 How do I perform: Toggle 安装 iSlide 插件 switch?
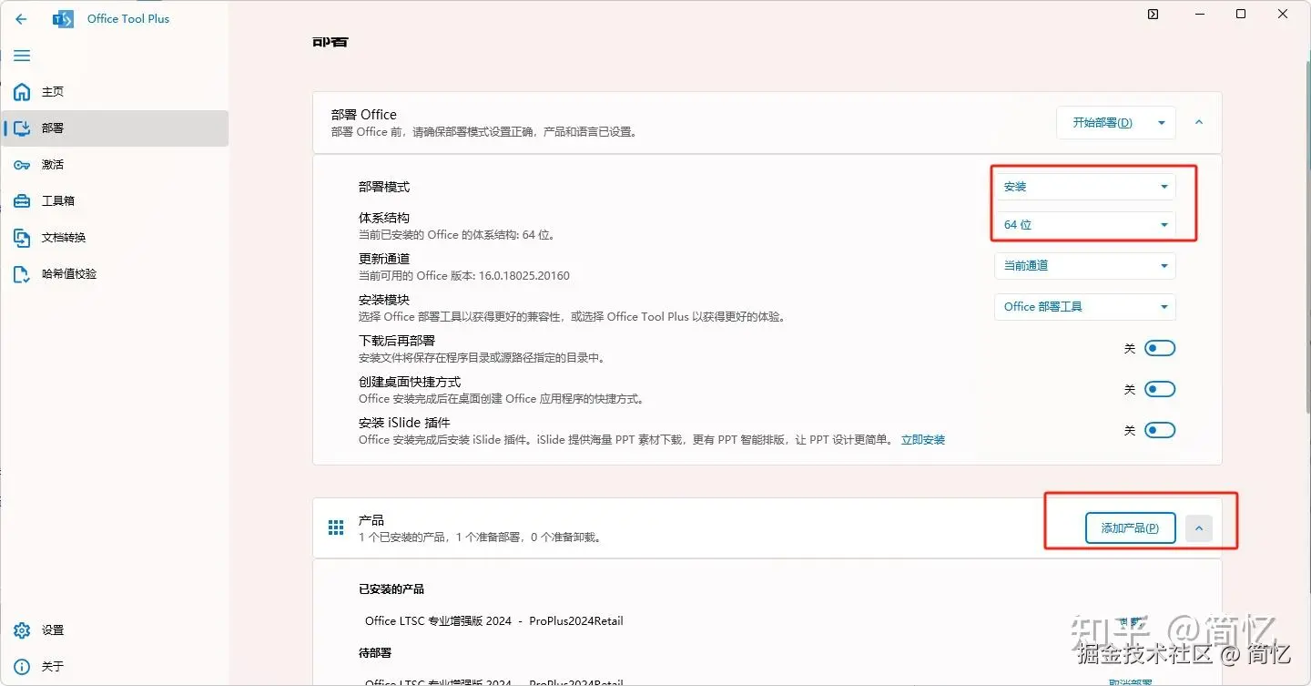(1159, 430)
